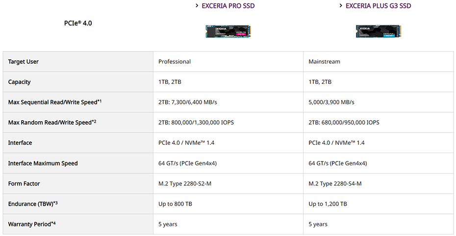Select the Form Factor row label
Screen dimensions: 456x236
[24, 184]
